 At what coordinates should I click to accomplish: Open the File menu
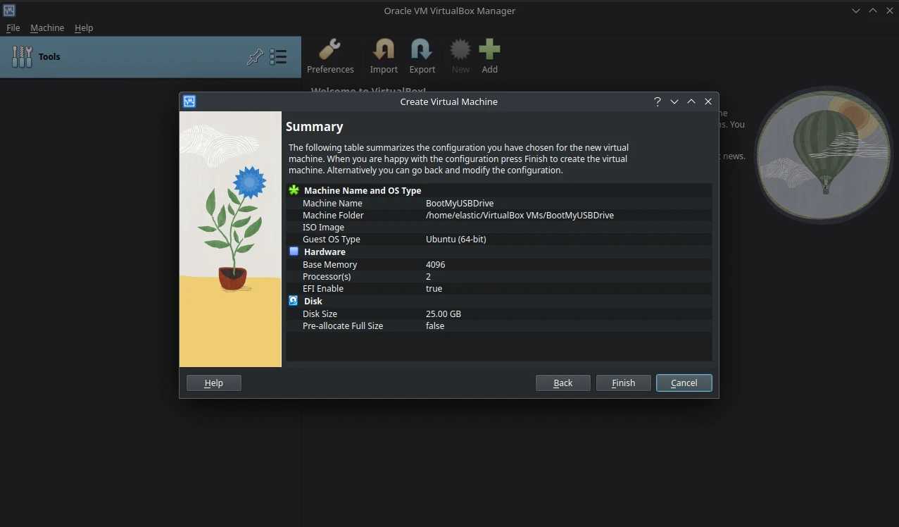point(13,27)
